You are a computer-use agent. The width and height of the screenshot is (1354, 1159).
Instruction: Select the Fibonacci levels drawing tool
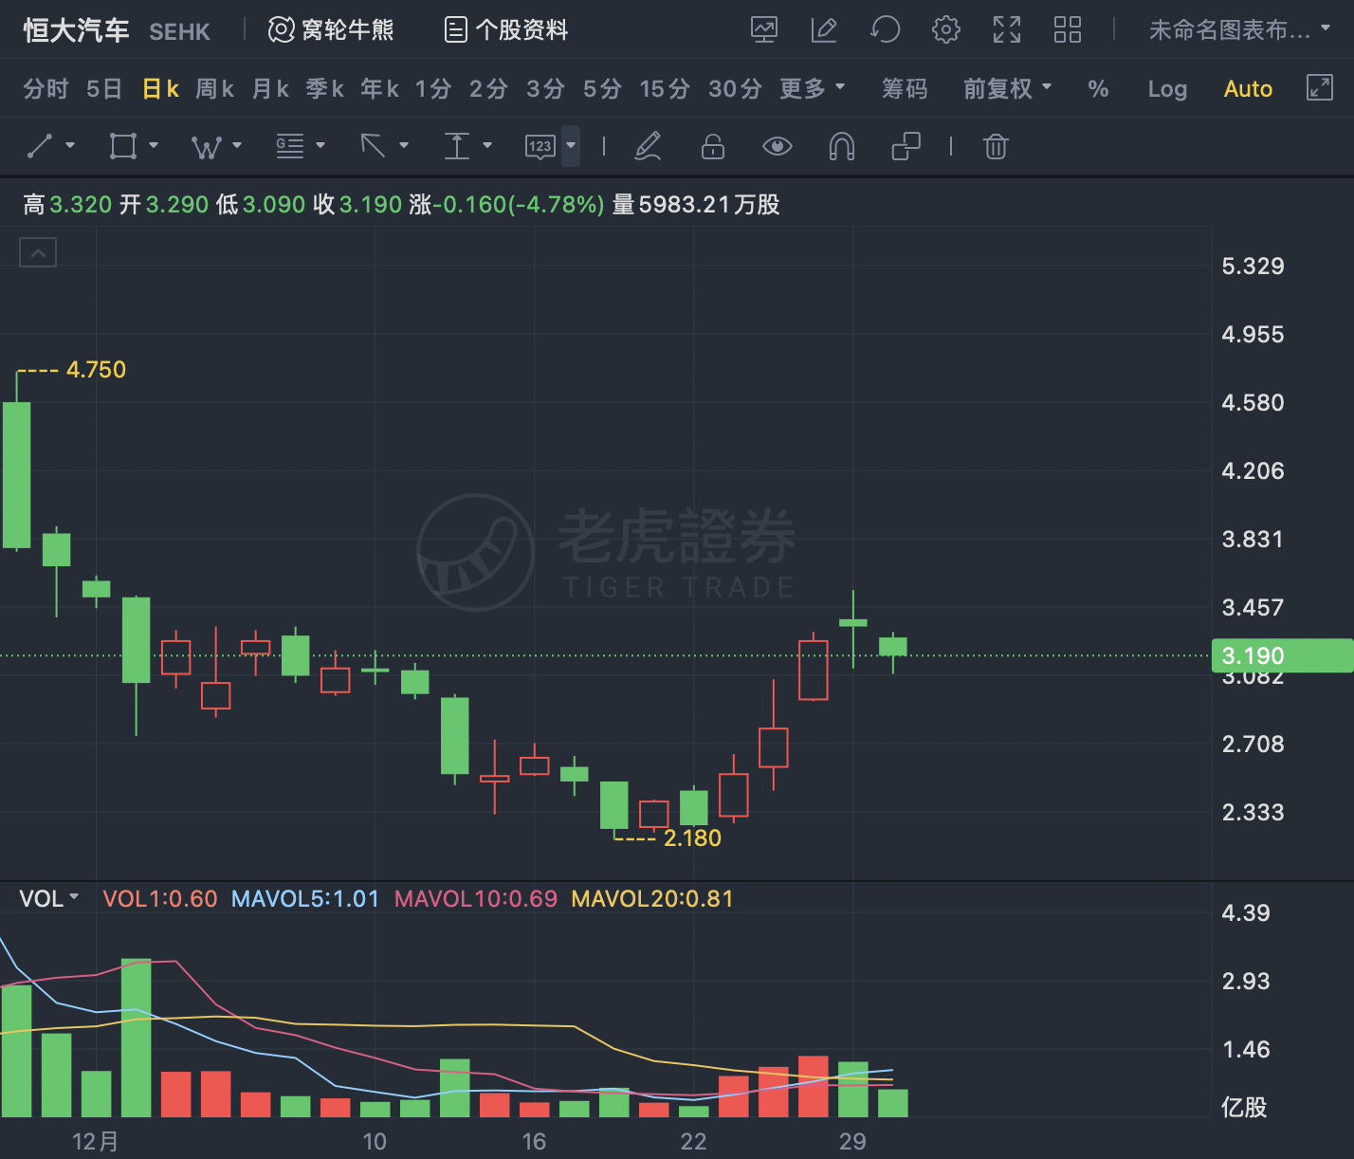tap(290, 146)
